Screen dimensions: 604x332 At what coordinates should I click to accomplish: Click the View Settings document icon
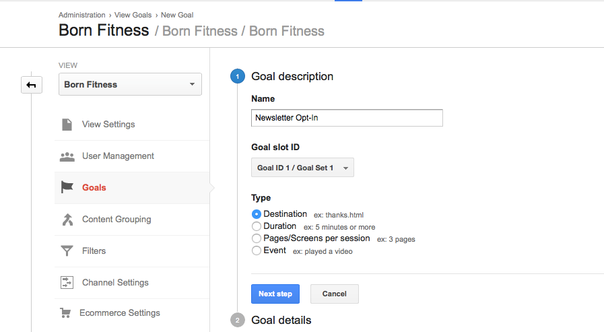(67, 125)
